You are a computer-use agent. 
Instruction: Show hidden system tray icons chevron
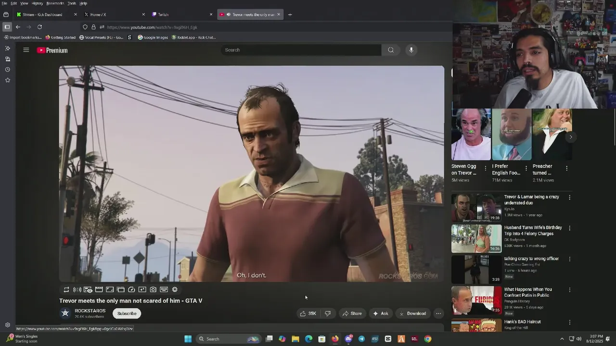pos(562,339)
